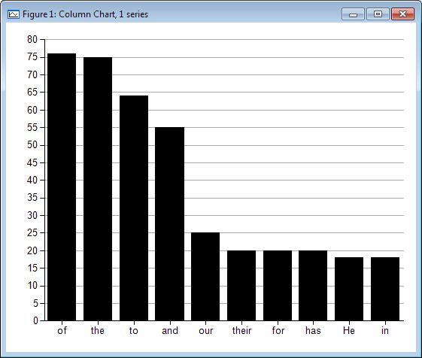The image size is (422, 358).
Task: Select the 'has' column bar
Action: point(313,286)
